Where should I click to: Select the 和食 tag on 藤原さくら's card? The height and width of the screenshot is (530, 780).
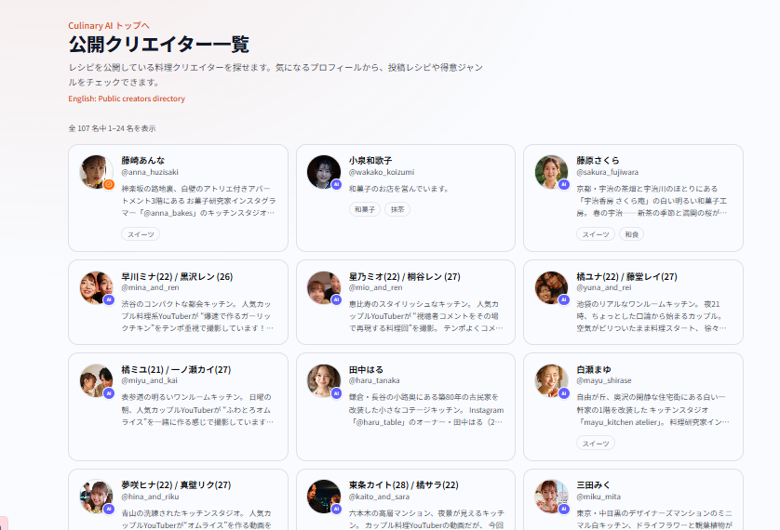point(631,234)
